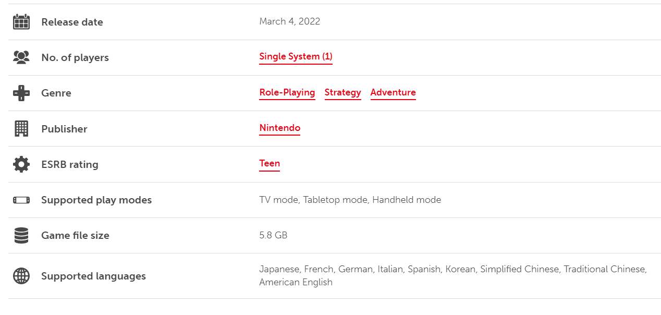Open the Teen ESRB rating link
This screenshot has width=661, height=315.
270,163
